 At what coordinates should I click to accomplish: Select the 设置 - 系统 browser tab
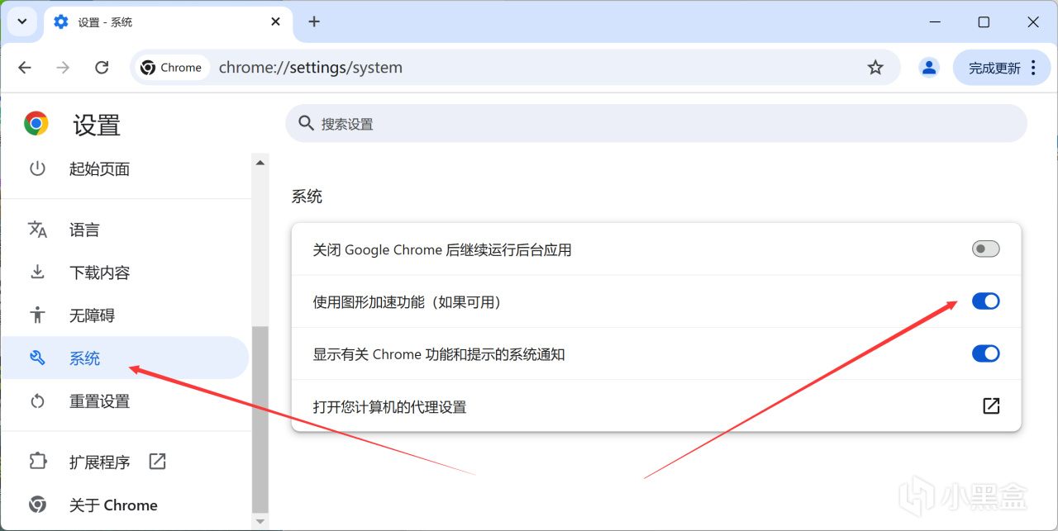[x=167, y=22]
